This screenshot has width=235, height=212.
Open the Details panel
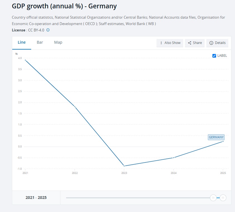217,43
